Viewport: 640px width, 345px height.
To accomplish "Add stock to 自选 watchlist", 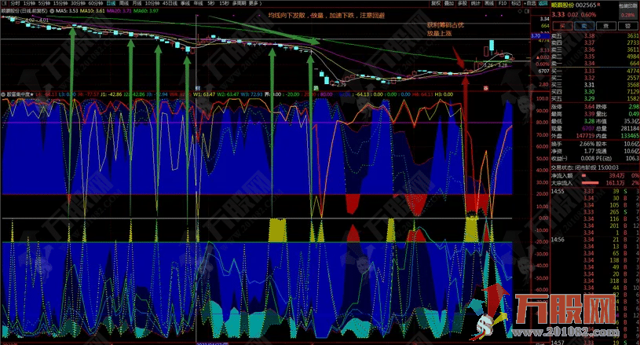I will pyautogui.click(x=530, y=3).
